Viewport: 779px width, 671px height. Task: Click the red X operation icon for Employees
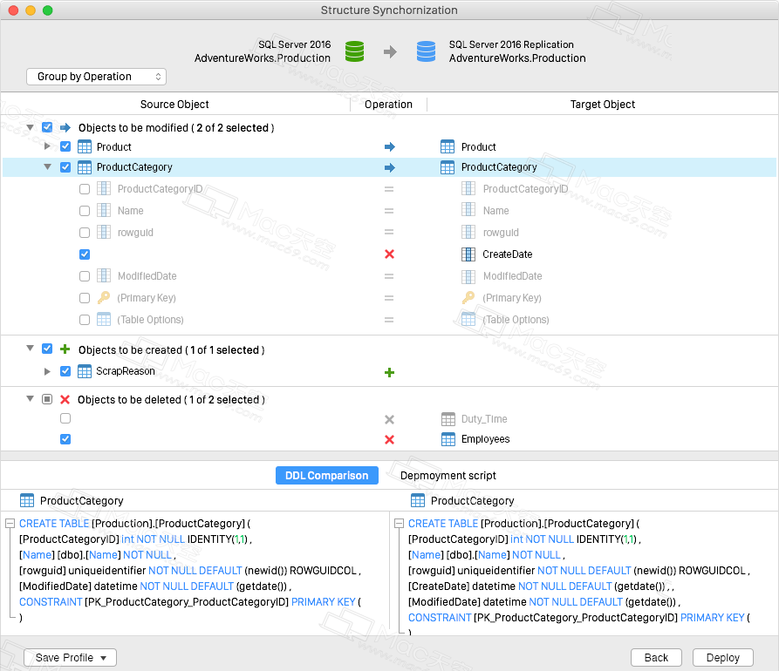pos(389,439)
